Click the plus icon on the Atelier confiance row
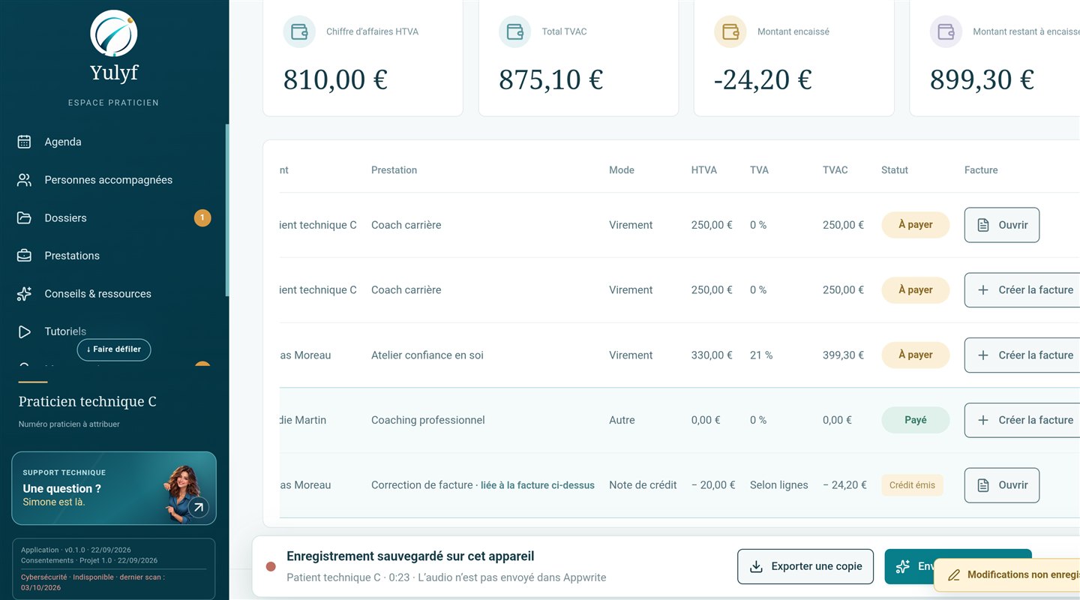This screenshot has width=1080, height=600. [x=983, y=355]
